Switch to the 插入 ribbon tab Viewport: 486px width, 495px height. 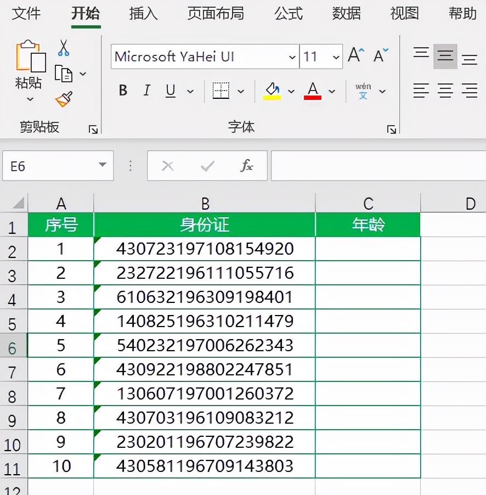coord(143,13)
